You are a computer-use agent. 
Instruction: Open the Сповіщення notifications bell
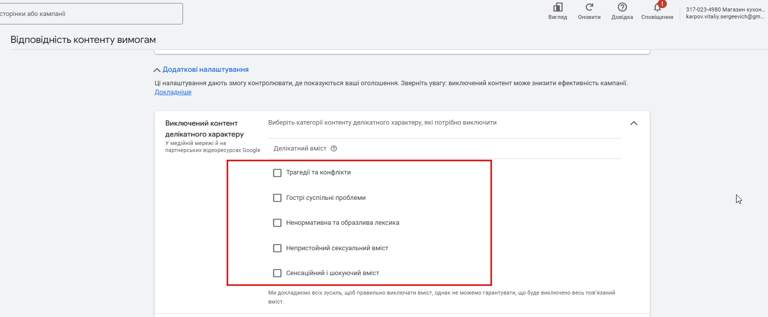(657, 8)
